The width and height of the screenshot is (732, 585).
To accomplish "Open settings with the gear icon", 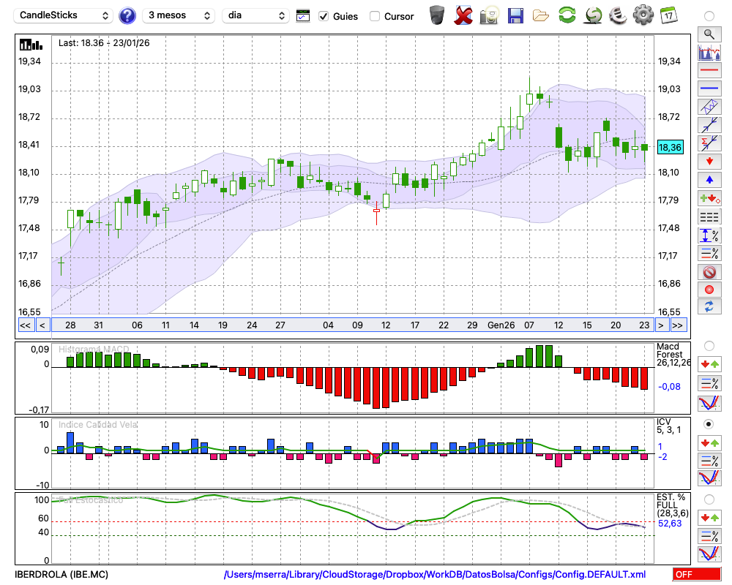I will 643,15.
